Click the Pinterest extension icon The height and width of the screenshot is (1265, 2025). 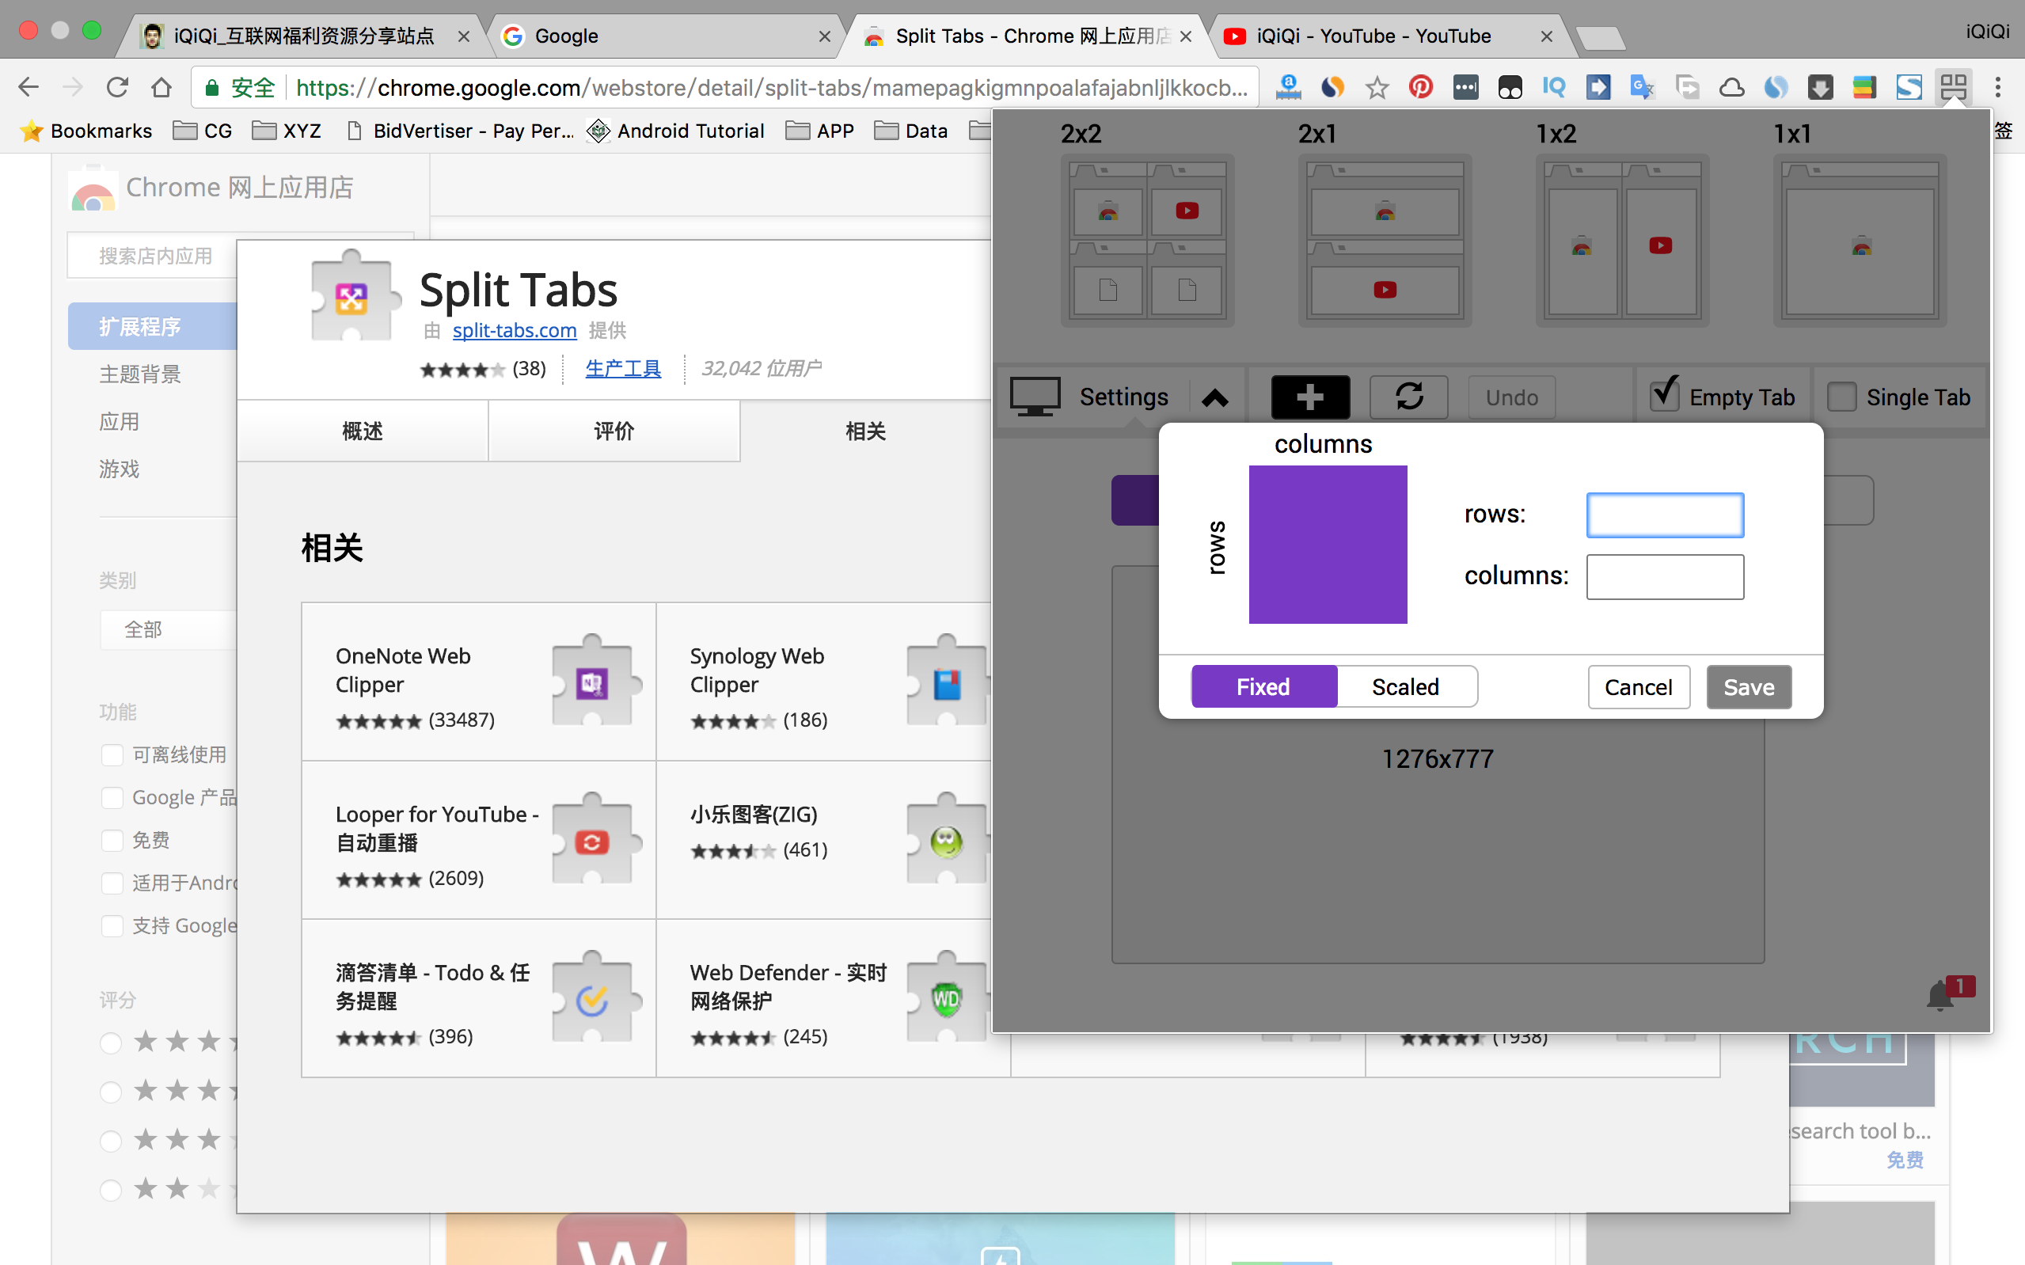[x=1421, y=87]
